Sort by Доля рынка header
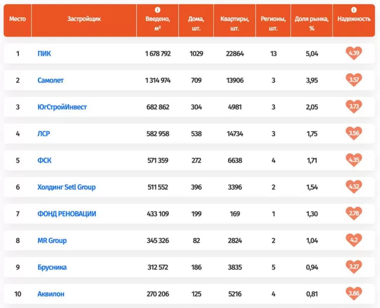 (311, 23)
